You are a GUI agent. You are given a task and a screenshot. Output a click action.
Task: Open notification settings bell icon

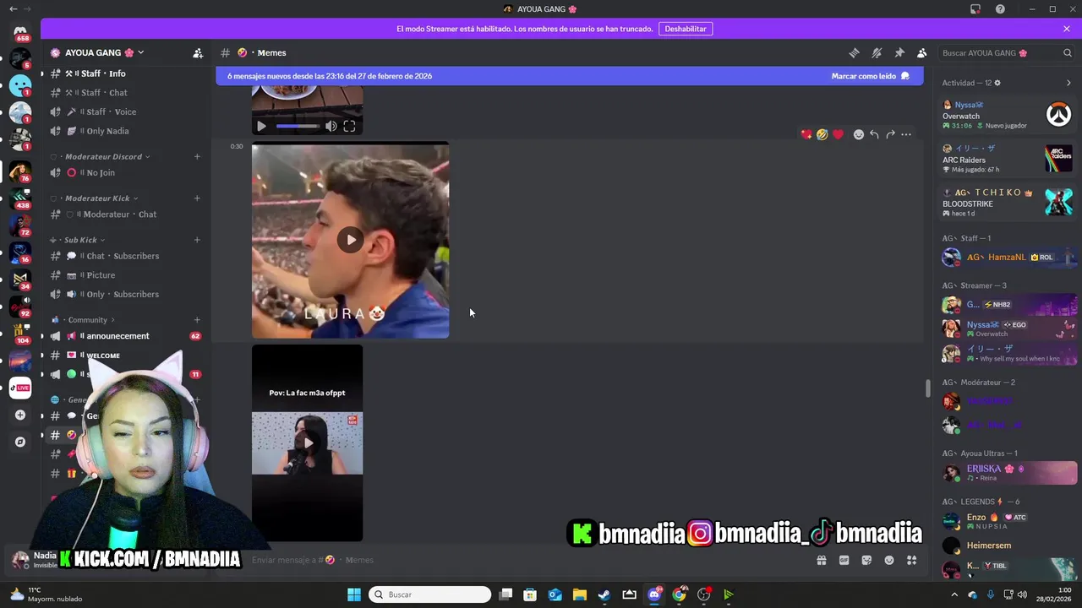coord(877,52)
